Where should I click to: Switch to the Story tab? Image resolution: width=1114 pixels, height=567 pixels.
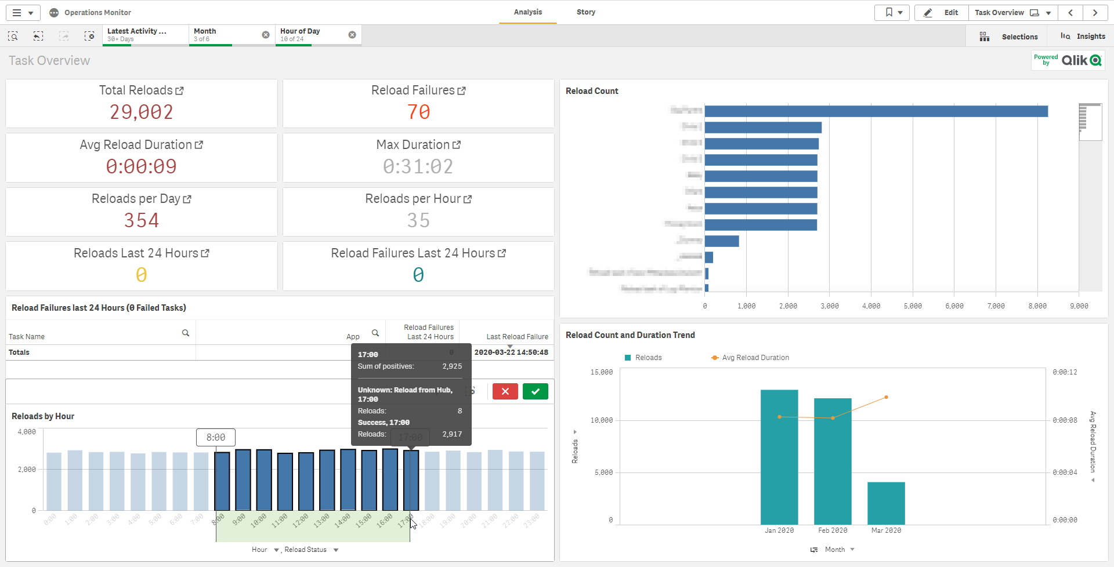585,12
